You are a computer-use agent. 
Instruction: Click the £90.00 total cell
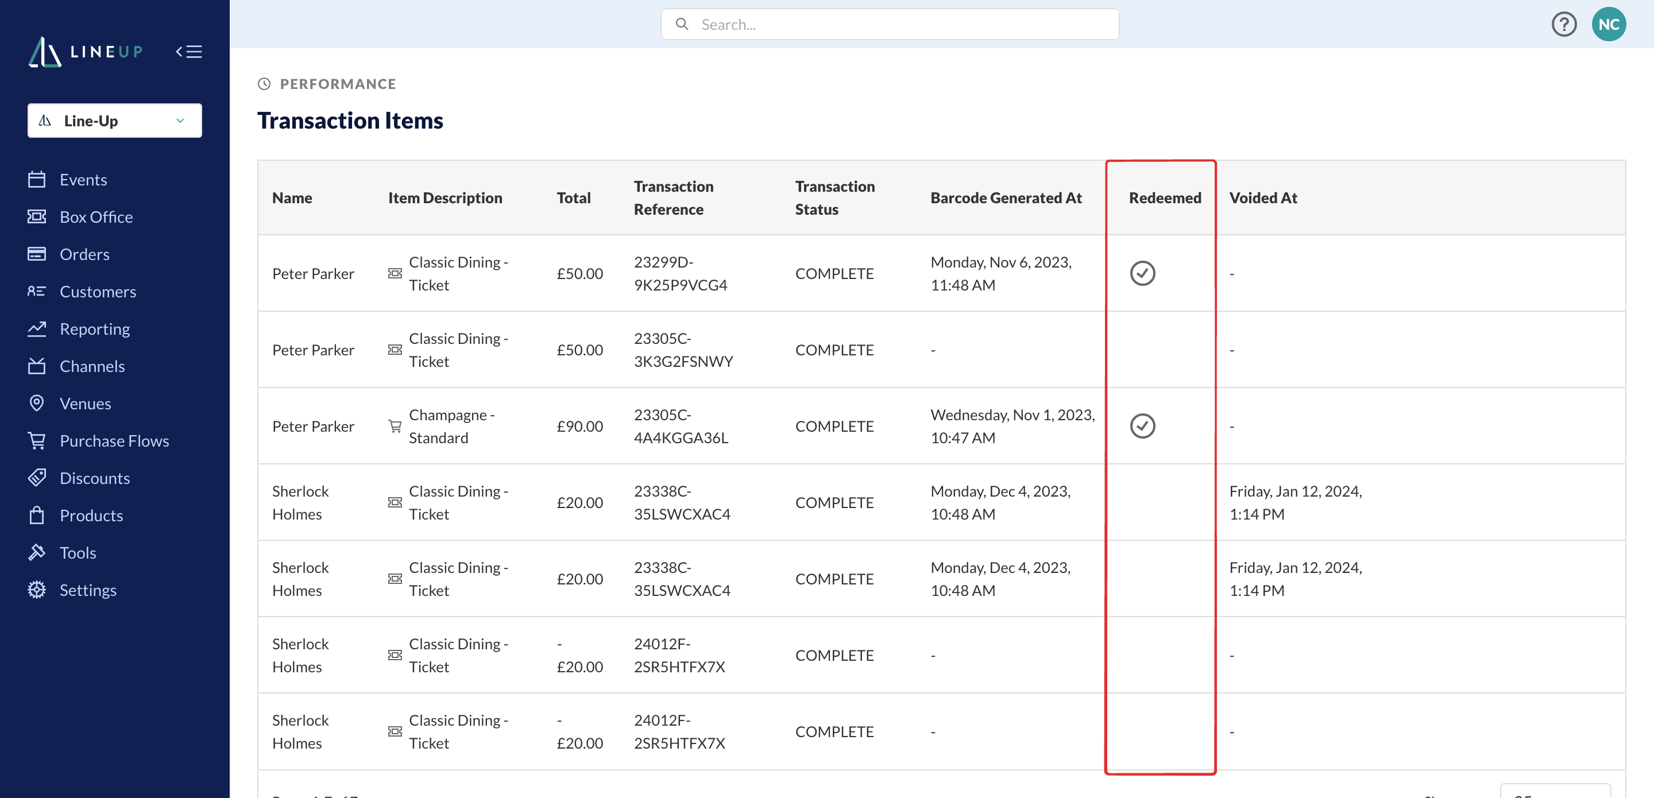(x=580, y=425)
